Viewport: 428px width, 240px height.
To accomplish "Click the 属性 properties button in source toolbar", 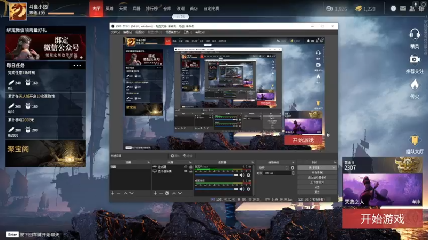I will [175, 156].
